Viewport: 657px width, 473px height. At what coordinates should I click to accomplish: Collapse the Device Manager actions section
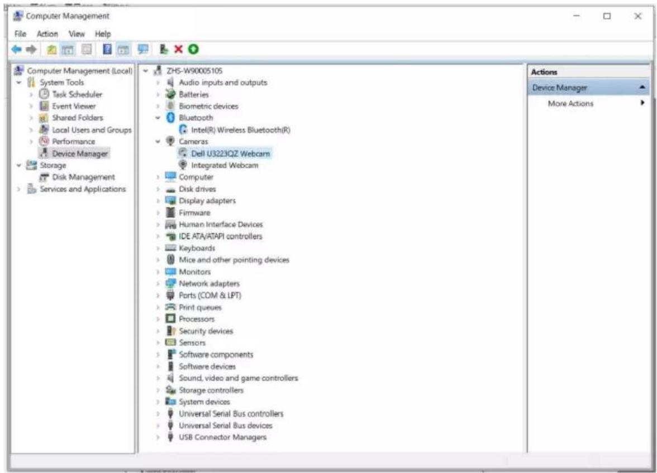pyautogui.click(x=642, y=88)
